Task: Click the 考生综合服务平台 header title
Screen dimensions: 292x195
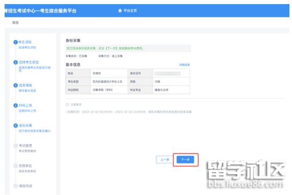Action: pos(58,11)
